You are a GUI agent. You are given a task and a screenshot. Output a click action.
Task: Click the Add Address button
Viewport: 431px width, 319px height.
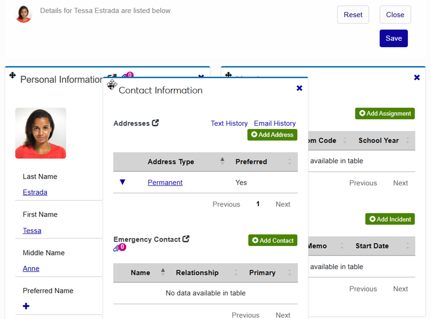[x=272, y=135]
